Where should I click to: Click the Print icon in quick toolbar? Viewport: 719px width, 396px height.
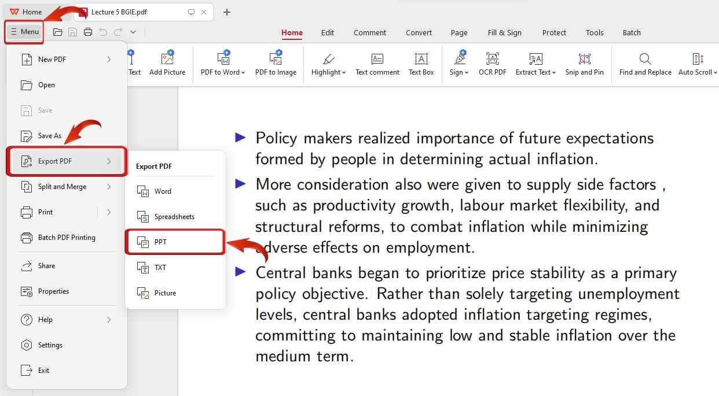(88, 32)
